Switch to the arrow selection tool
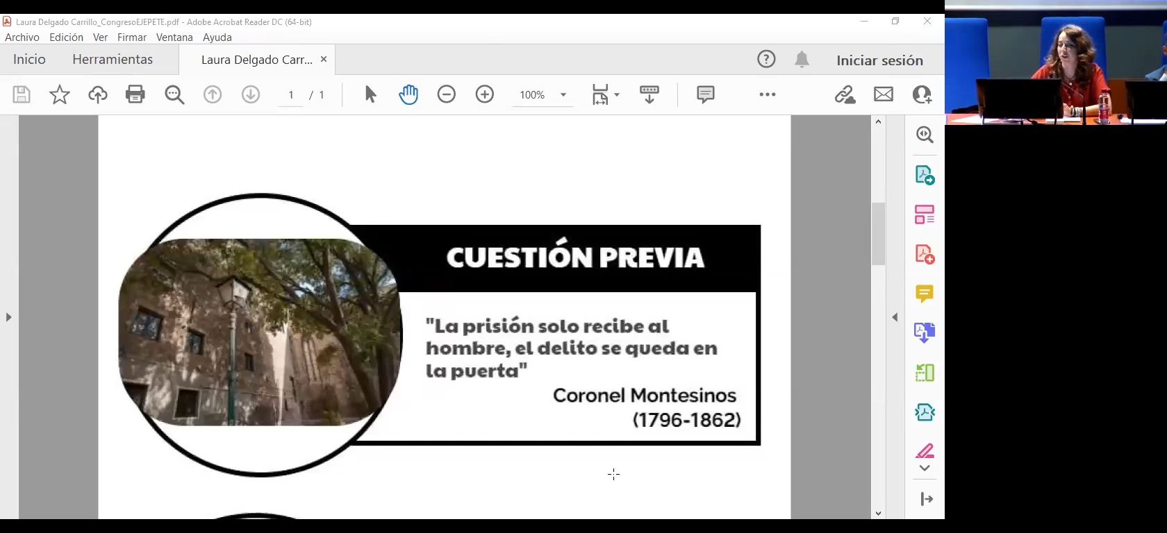 point(370,94)
